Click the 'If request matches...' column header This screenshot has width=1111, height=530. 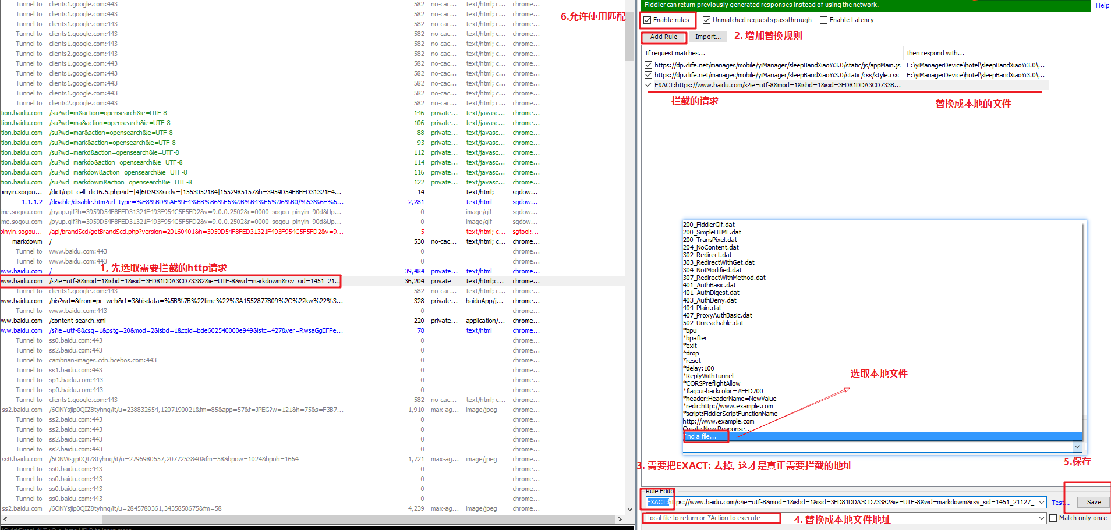(x=772, y=53)
